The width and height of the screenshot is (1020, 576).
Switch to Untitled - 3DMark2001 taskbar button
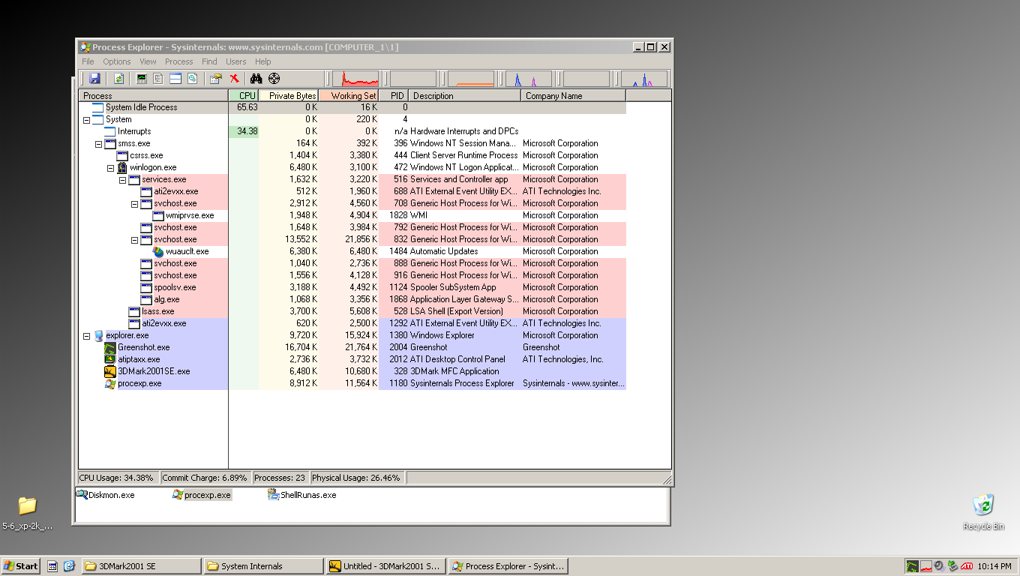coord(385,566)
